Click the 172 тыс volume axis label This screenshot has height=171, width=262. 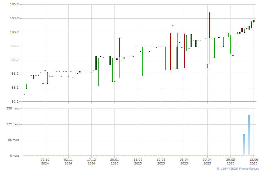point(13,124)
